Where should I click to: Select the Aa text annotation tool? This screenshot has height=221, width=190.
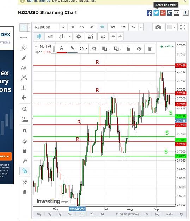tap(24, 68)
